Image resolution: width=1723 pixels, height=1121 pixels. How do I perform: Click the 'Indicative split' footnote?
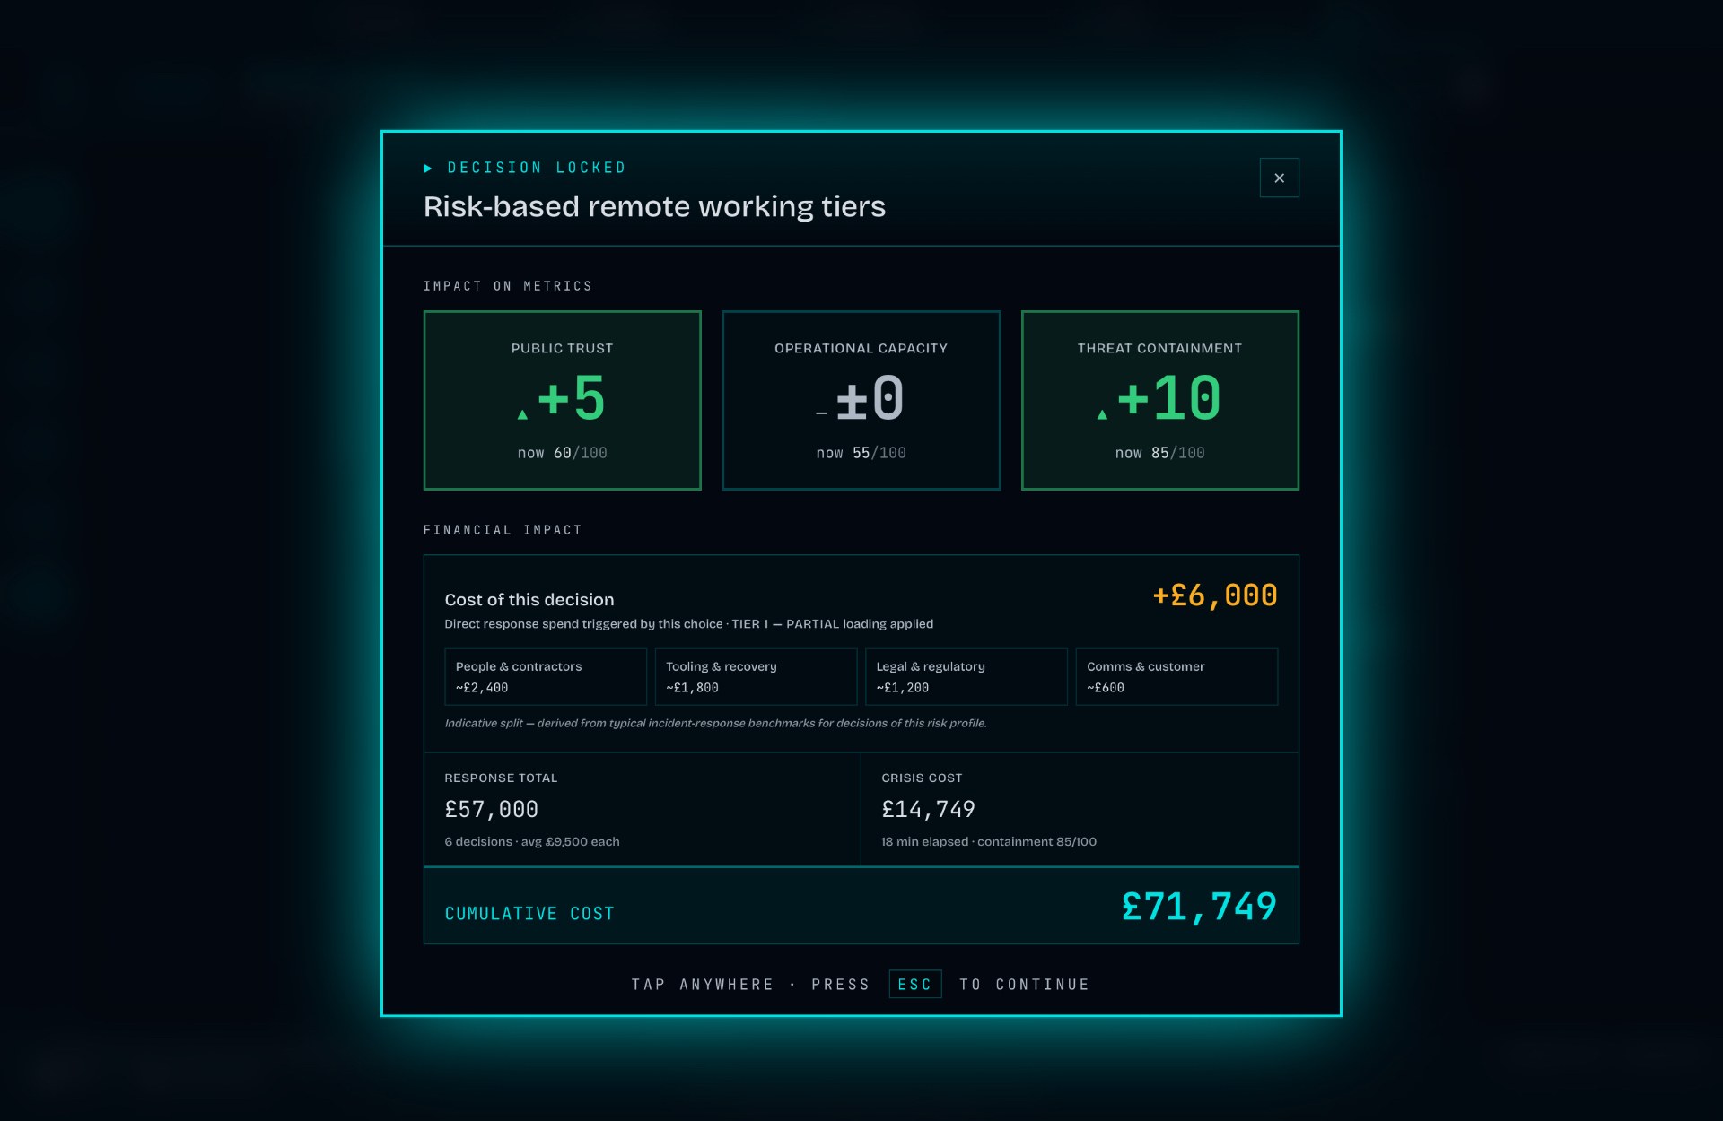coord(715,723)
